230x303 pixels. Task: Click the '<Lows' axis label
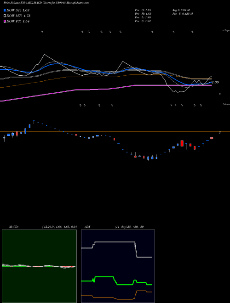pyautogui.click(x=226, y=104)
